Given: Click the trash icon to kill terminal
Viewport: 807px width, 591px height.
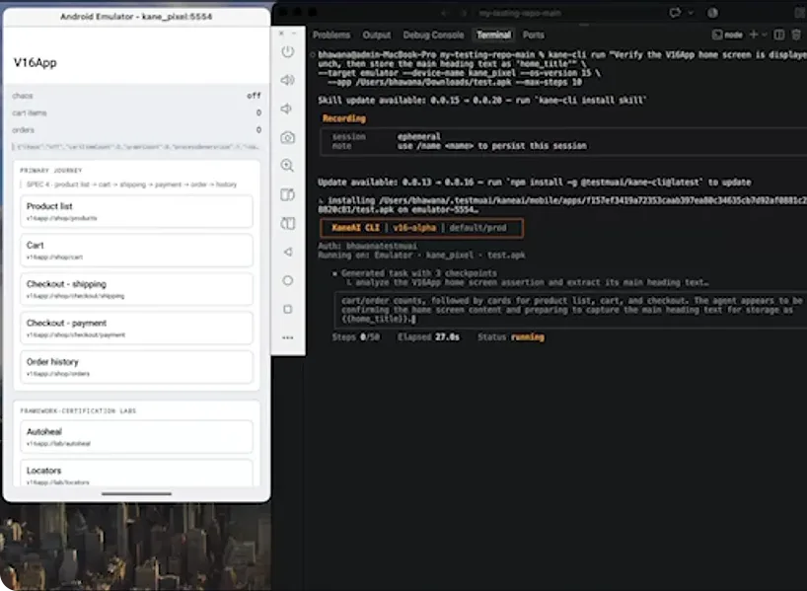Looking at the screenshot, I should tap(796, 35).
